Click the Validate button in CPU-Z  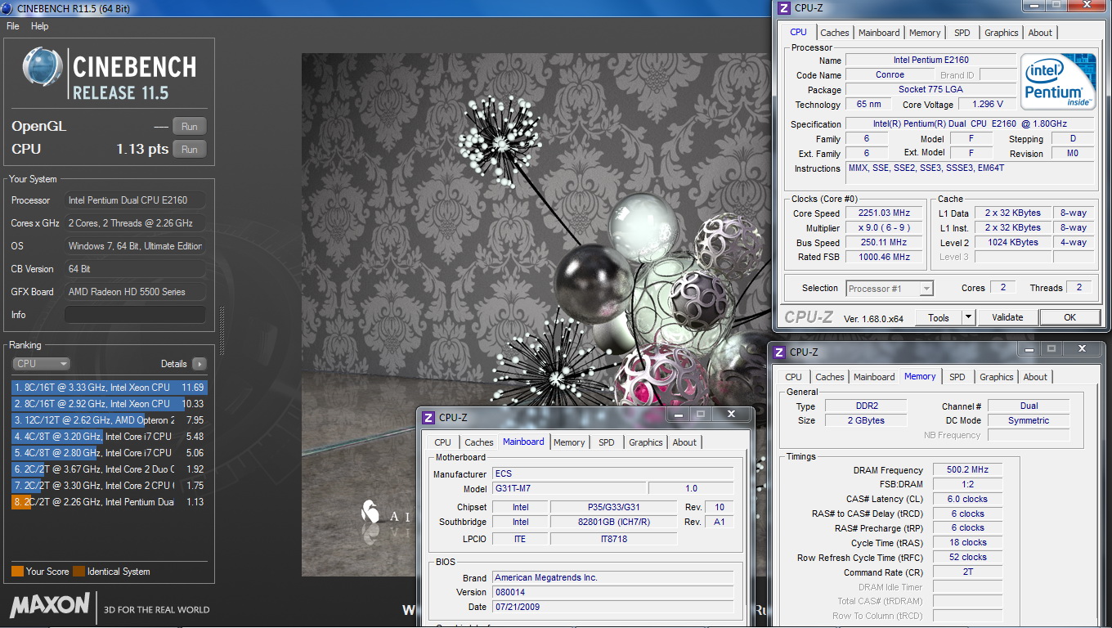pos(1007,317)
